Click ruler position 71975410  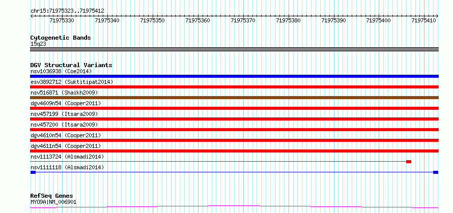tap(424, 20)
